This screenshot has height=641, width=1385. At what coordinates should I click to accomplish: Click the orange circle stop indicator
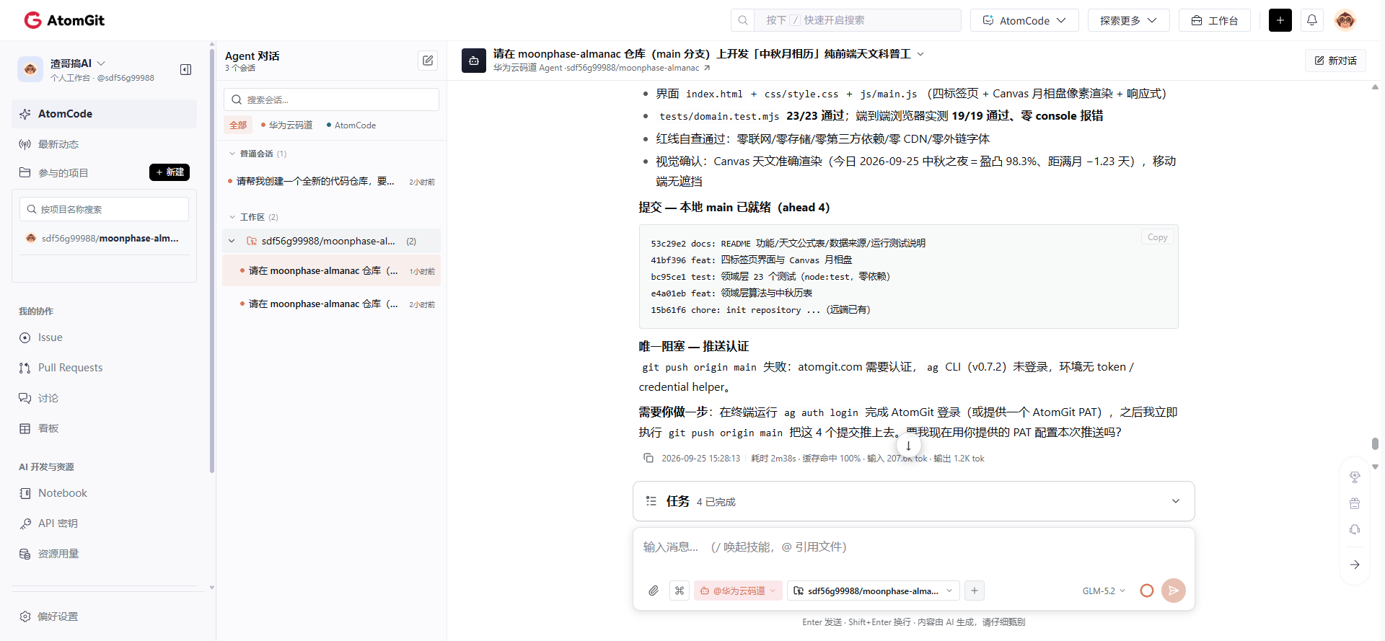(1147, 591)
